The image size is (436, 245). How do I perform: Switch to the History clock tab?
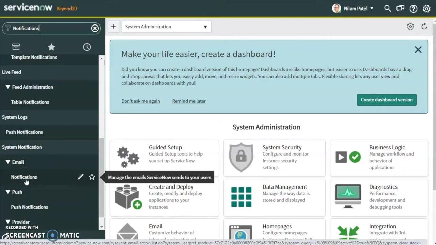coord(87,47)
